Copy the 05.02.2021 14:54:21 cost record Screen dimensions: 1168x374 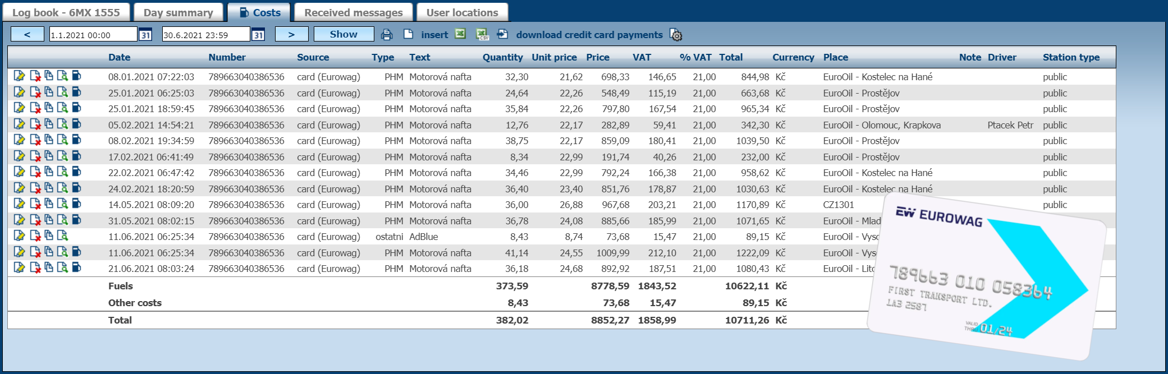click(49, 124)
